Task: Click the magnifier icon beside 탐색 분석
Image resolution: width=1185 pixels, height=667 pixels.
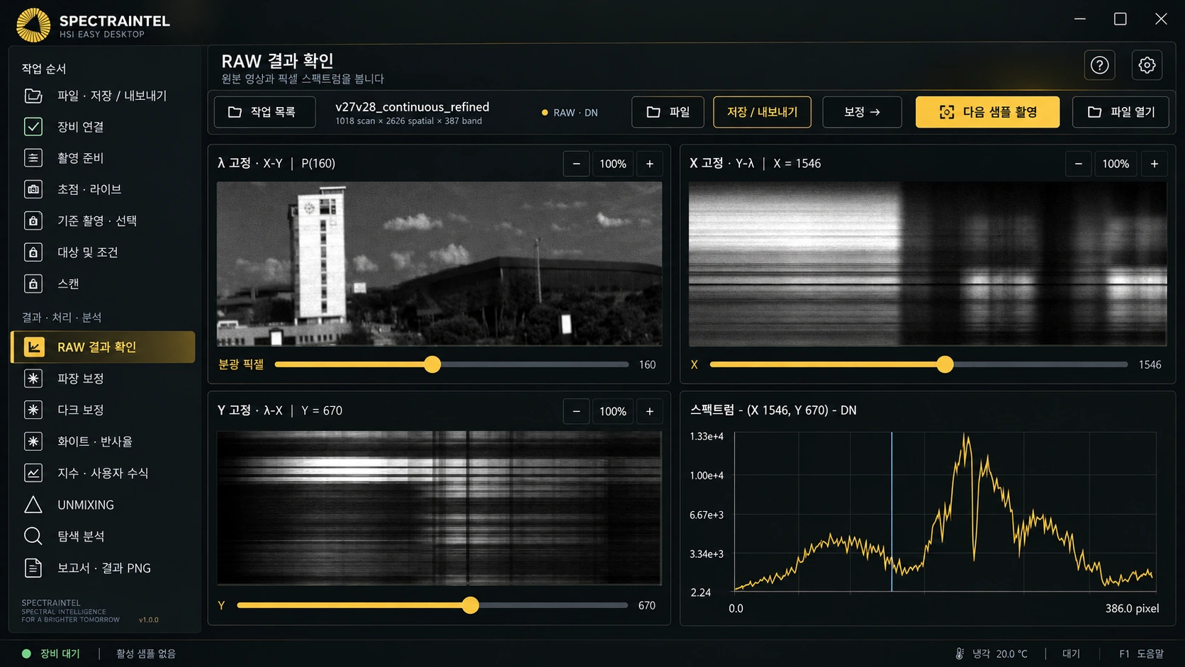Action: pos(33,536)
